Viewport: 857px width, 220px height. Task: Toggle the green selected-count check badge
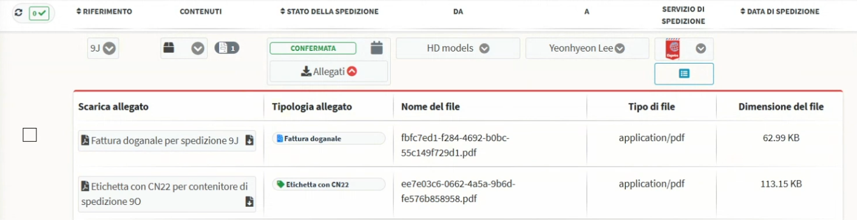pos(39,13)
